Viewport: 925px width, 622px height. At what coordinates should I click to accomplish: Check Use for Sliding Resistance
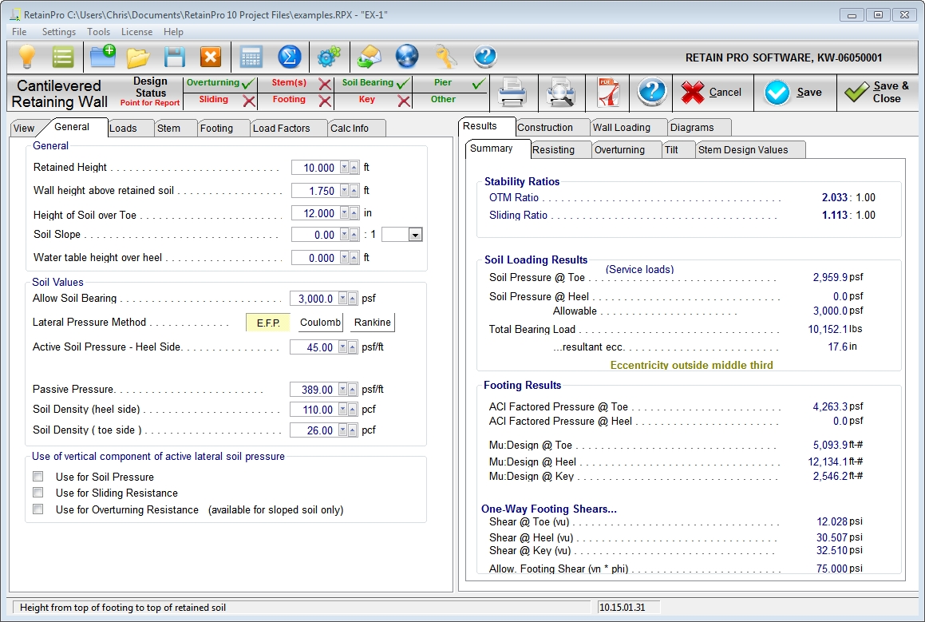click(38, 493)
